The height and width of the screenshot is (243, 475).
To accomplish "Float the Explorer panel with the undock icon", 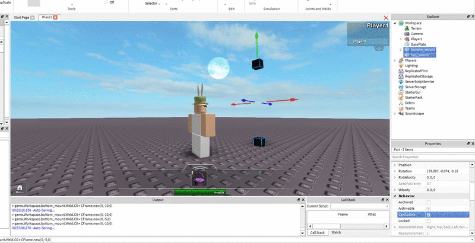I will pos(468,17).
